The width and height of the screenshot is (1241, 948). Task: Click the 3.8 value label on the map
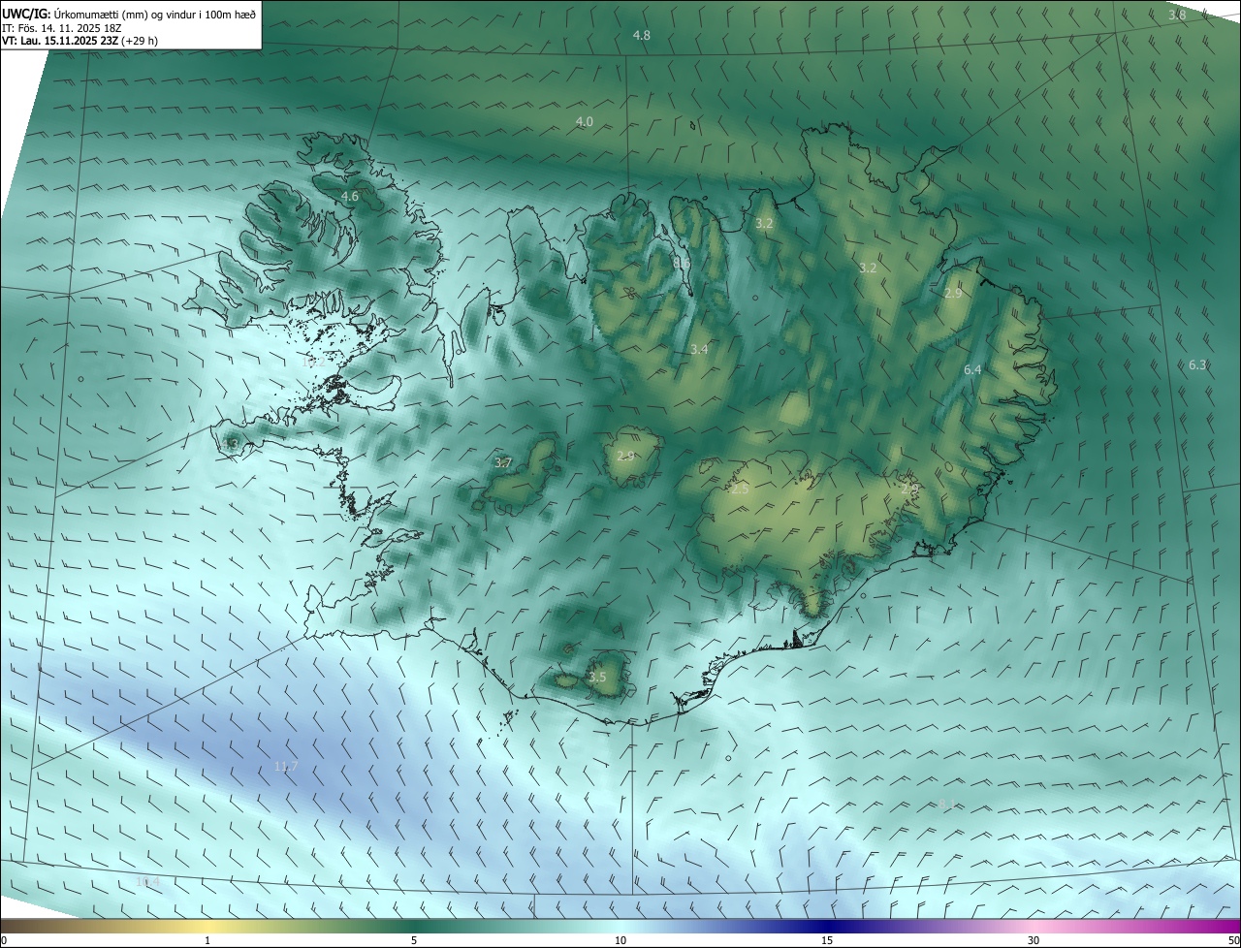[1177, 16]
